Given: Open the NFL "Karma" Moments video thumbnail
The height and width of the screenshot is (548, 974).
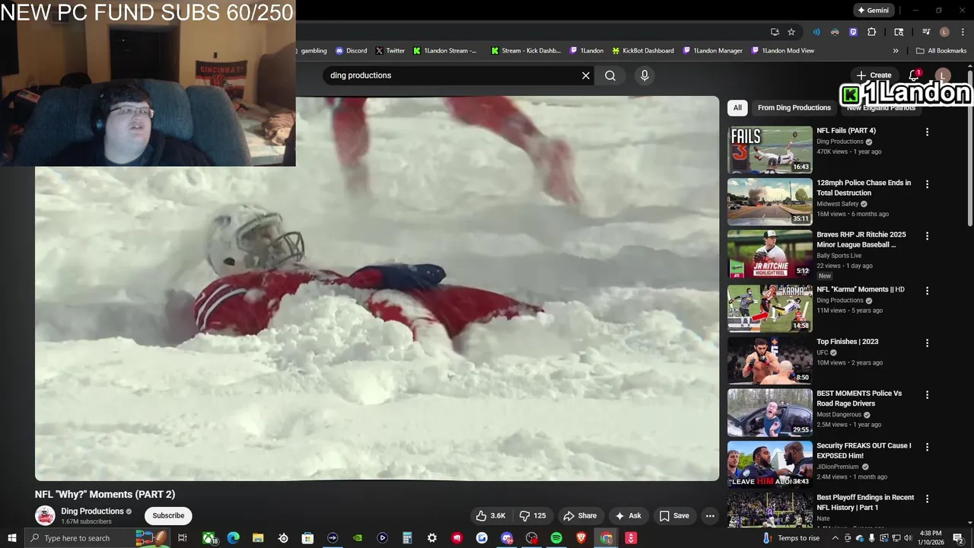Looking at the screenshot, I should coord(769,308).
